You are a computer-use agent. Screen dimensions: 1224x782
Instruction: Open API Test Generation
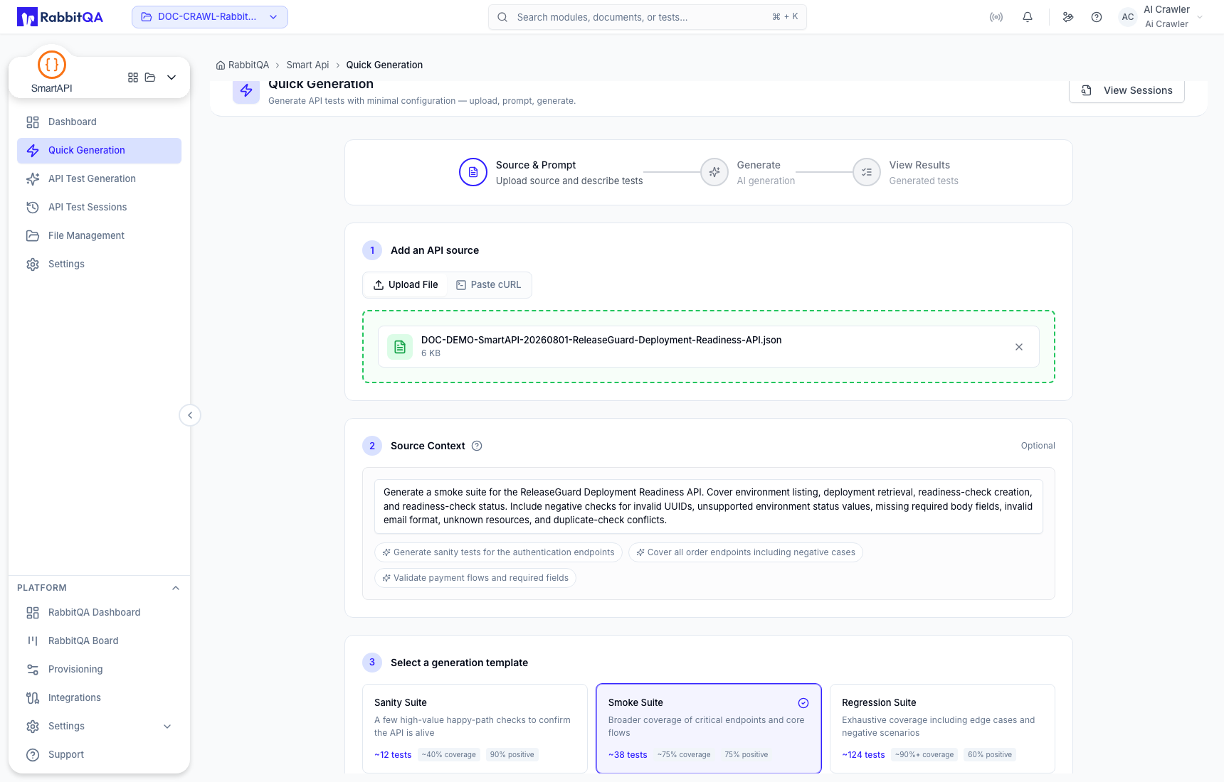[x=99, y=179]
